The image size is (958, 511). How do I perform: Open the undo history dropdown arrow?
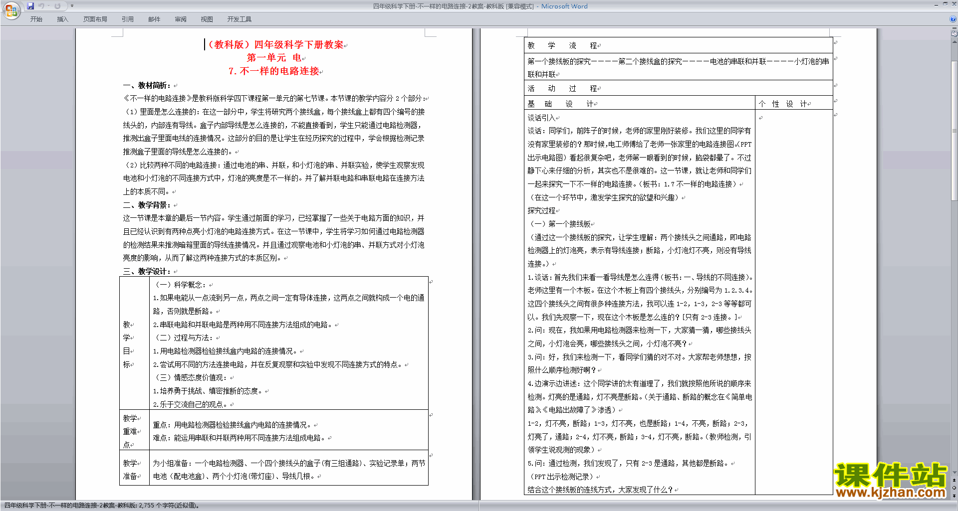[x=48, y=6]
